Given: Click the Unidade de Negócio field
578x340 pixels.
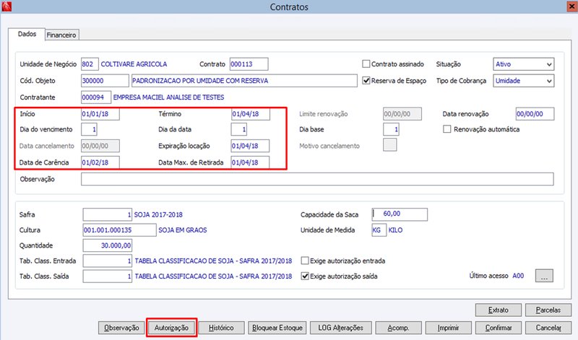Looking at the screenshot, I should [x=90, y=64].
